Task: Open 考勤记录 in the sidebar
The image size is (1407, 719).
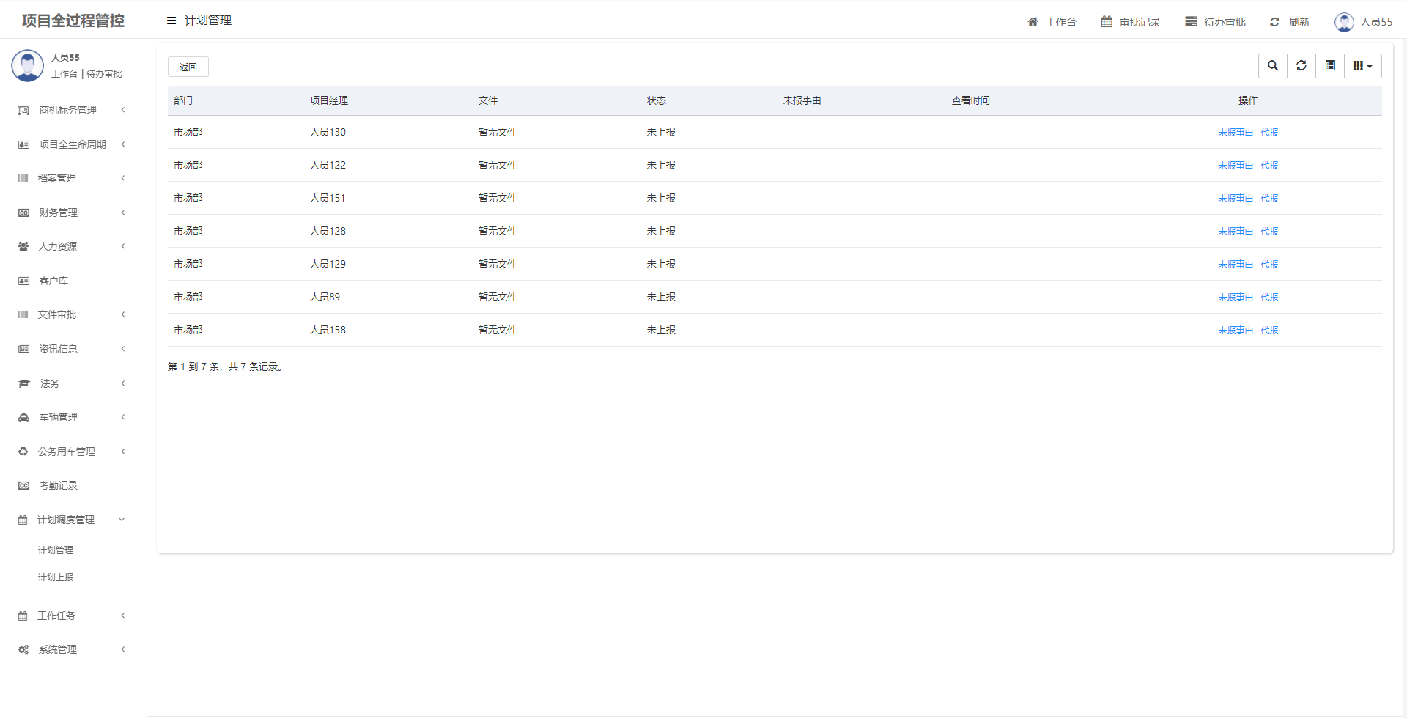Action: coord(58,485)
